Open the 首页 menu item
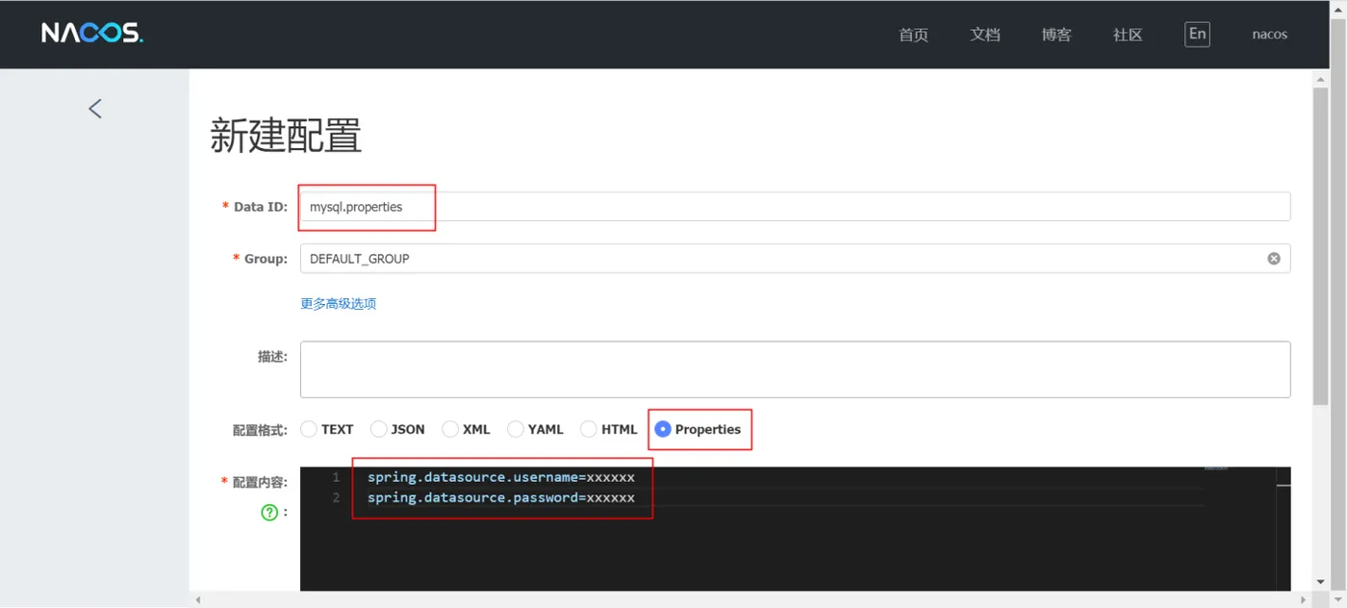Screen dimensions: 1347x608 coord(913,35)
